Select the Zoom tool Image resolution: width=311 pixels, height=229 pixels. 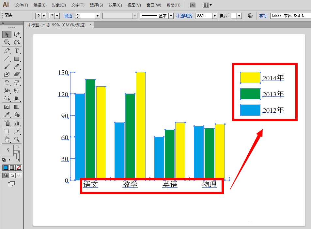[x=17, y=139]
